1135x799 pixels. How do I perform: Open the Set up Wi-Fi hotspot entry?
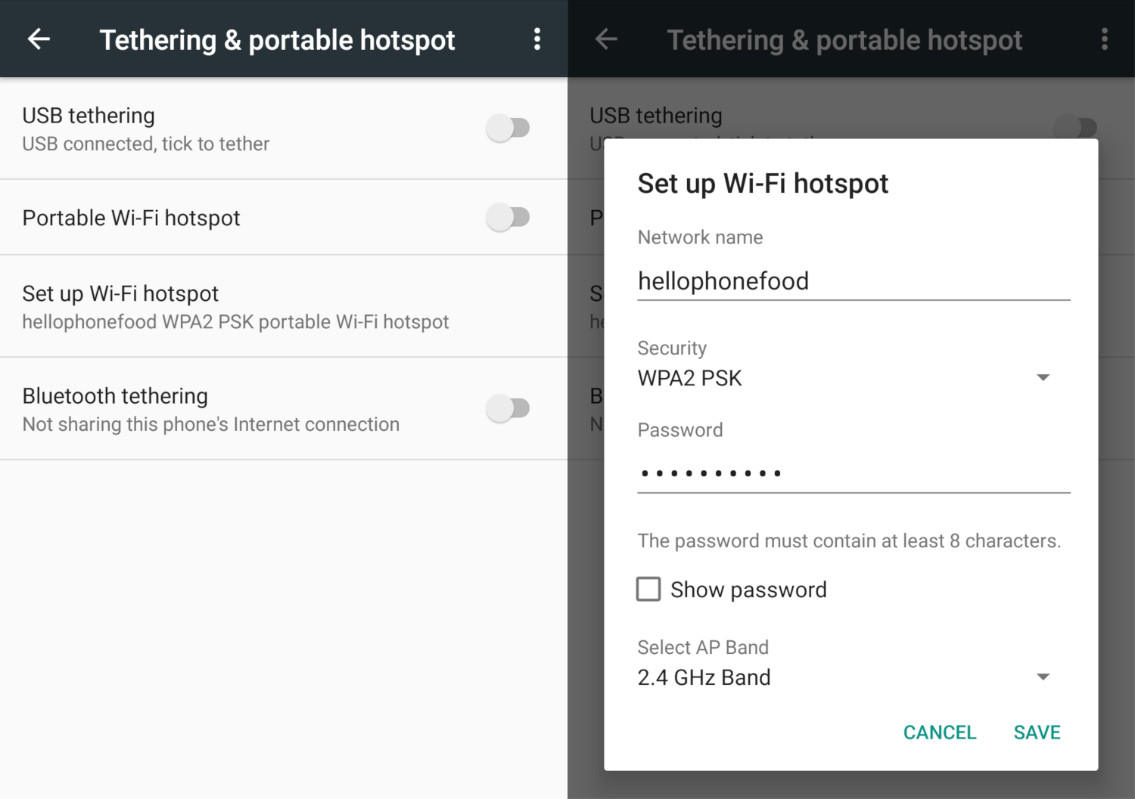point(284,306)
